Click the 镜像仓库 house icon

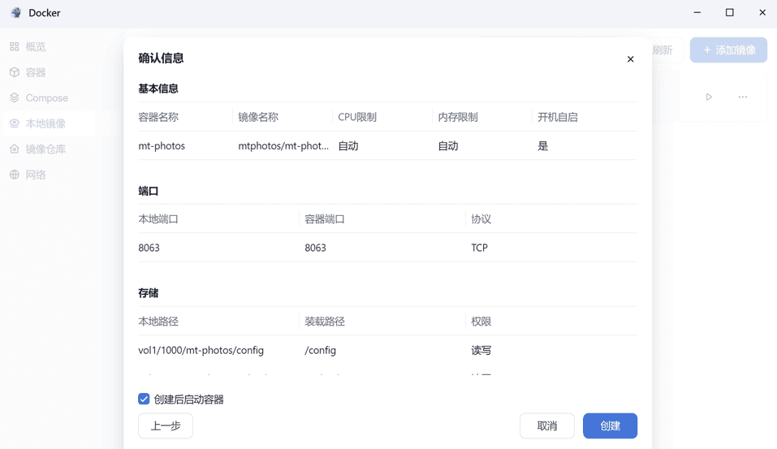[15, 149]
